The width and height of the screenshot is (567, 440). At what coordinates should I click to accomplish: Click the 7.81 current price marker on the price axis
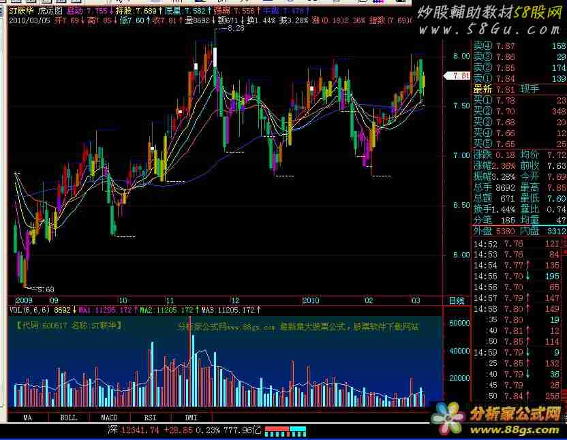457,76
